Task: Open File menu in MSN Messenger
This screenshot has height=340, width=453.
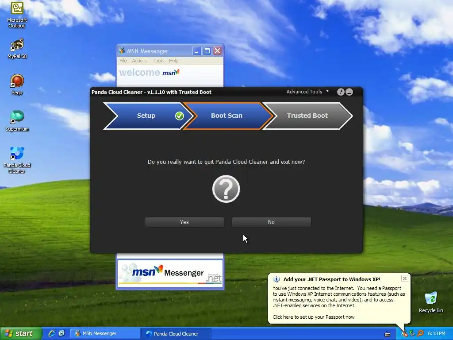Action: click(123, 61)
